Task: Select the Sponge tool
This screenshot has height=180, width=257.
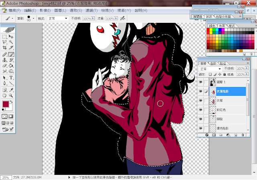Action: point(11,71)
